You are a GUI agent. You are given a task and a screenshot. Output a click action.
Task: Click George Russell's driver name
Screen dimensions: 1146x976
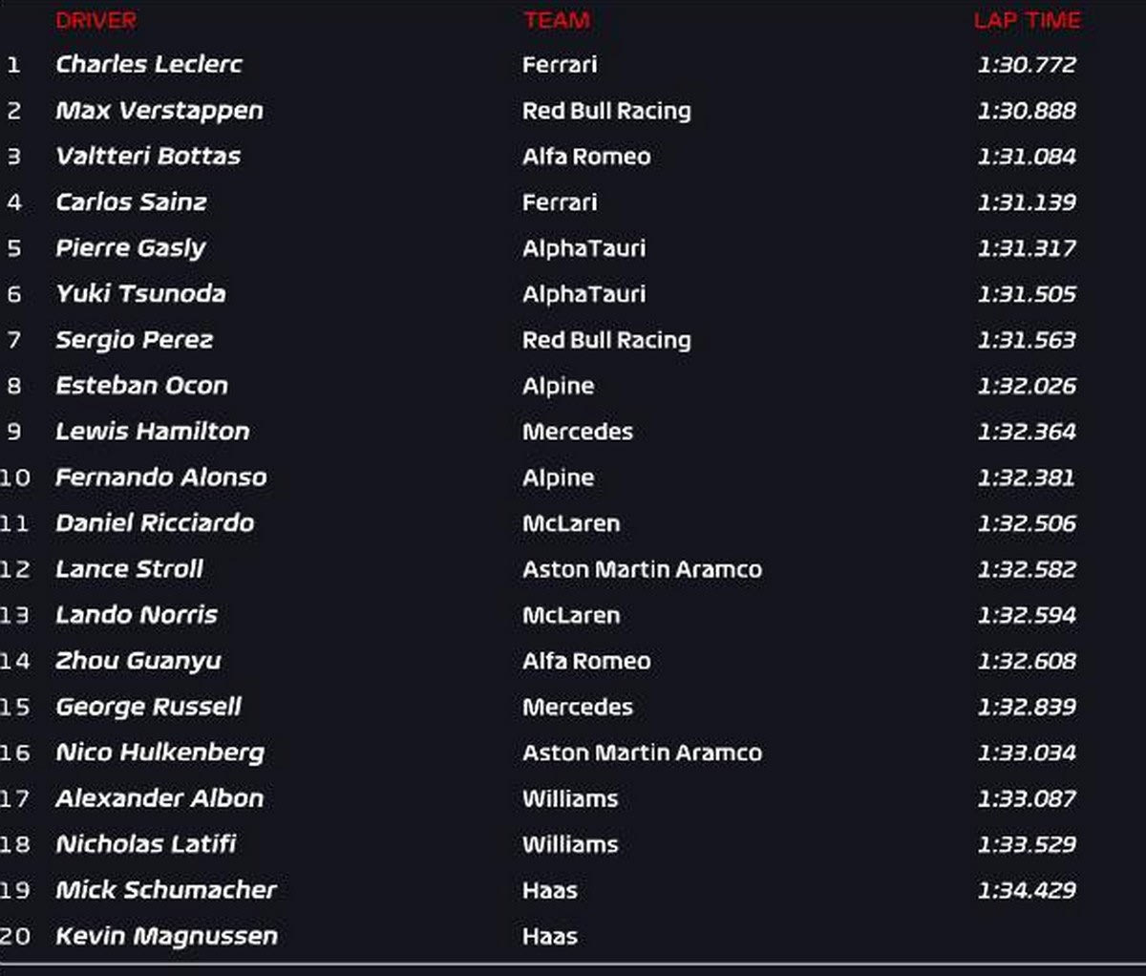click(148, 707)
